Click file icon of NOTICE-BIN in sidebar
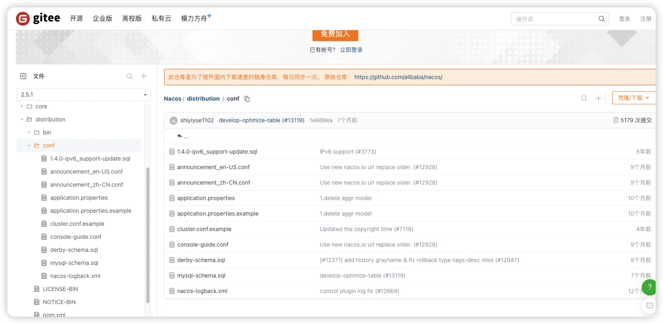Image resolution: width=663 pixels, height=324 pixels. (x=37, y=302)
